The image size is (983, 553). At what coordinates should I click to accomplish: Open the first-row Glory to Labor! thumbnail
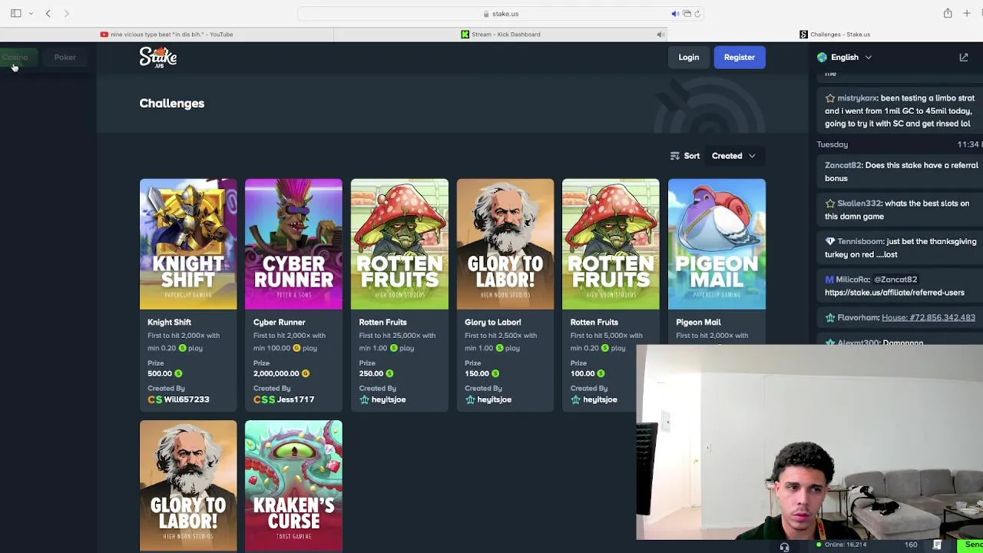[x=505, y=244]
